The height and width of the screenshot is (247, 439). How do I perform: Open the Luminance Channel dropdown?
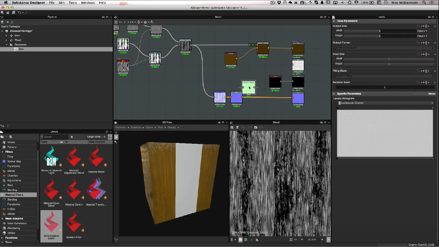coord(385,103)
